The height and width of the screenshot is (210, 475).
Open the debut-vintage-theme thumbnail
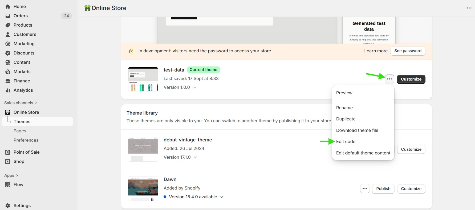pyautogui.click(x=143, y=149)
